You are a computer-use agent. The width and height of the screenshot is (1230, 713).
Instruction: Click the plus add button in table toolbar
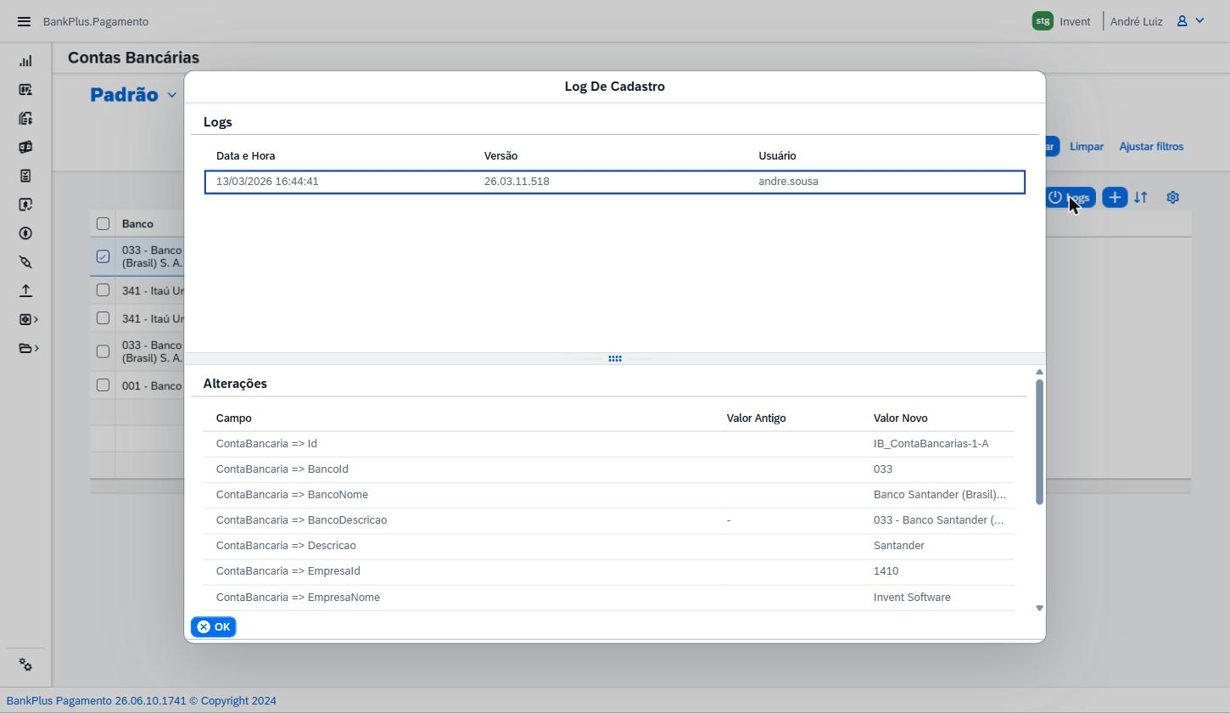click(1115, 197)
